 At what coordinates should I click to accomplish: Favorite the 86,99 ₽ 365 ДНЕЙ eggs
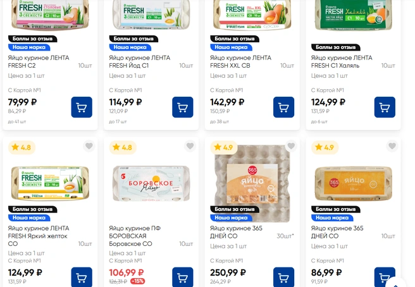coord(392,147)
